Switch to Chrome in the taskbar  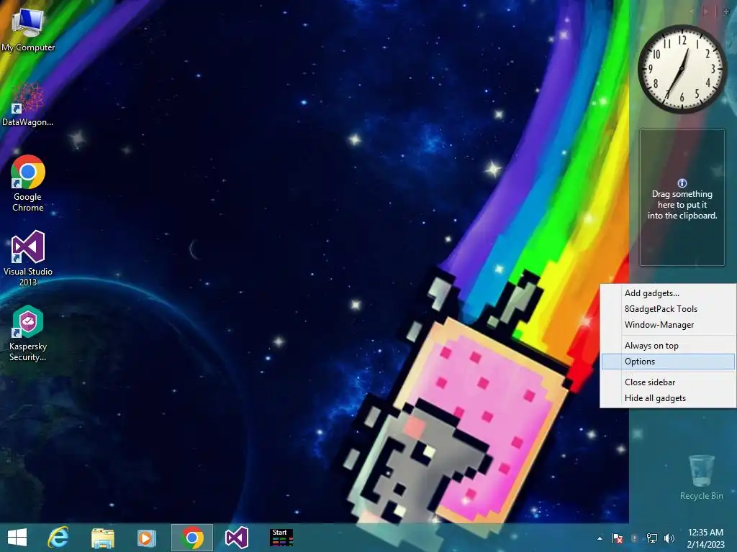tap(191, 538)
